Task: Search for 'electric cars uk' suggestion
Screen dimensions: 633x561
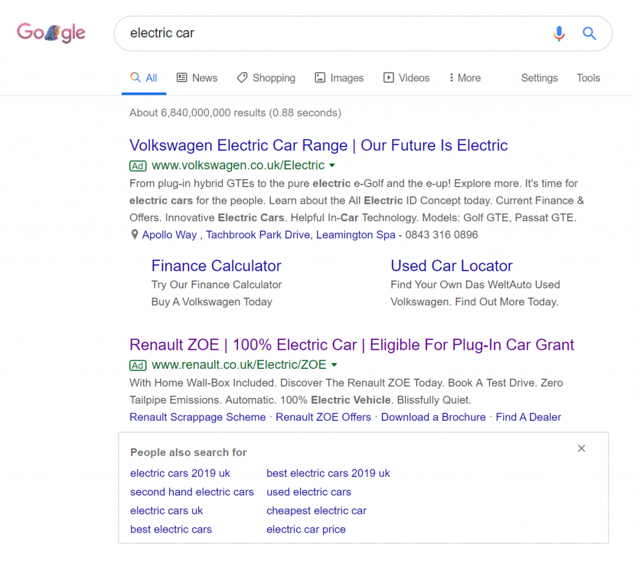Action: pyautogui.click(x=166, y=510)
